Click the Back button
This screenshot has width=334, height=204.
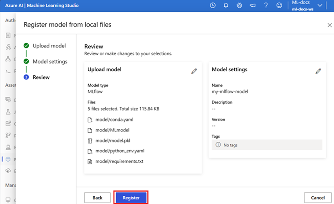[98, 198]
